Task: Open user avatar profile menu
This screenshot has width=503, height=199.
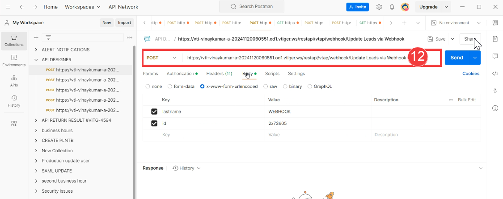Action: tap(405, 7)
